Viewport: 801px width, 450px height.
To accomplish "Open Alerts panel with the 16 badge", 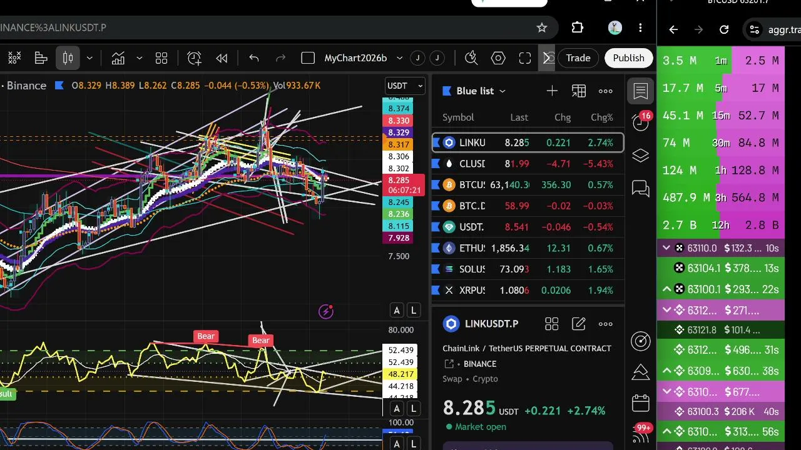I will tap(641, 122).
